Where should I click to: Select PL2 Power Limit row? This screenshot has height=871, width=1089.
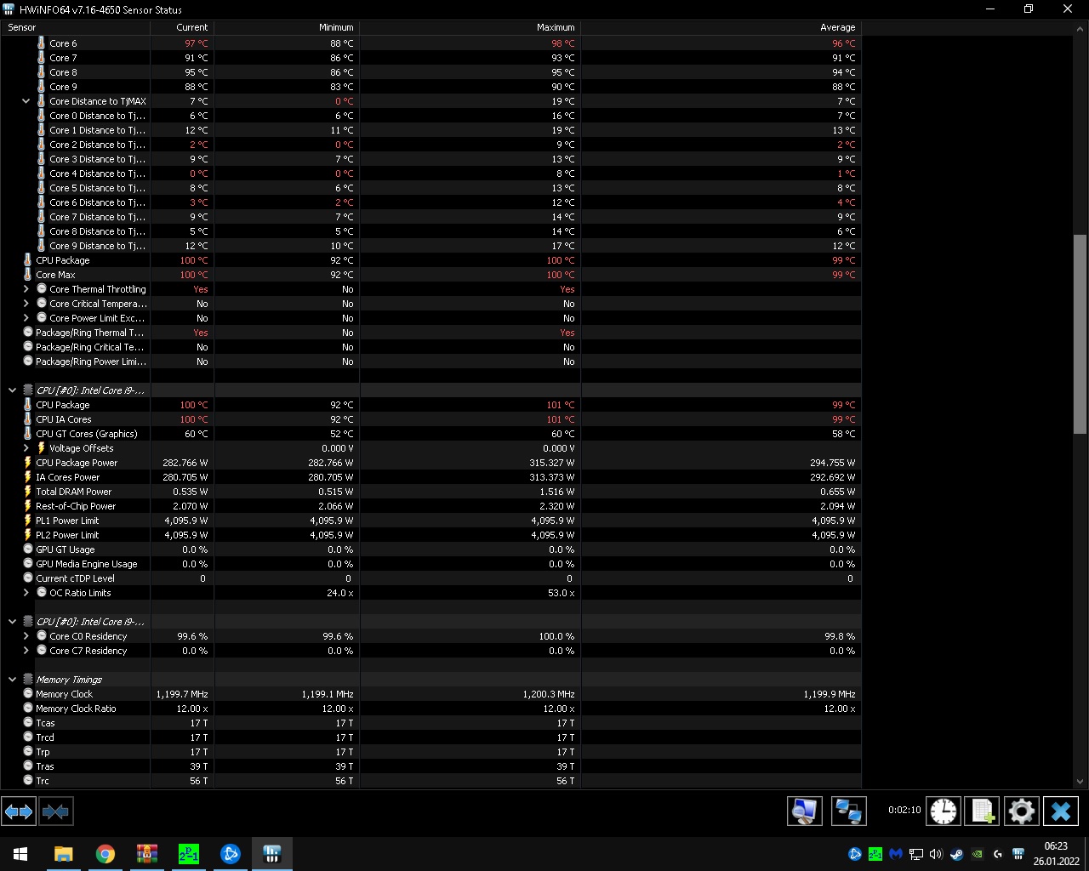(430, 535)
